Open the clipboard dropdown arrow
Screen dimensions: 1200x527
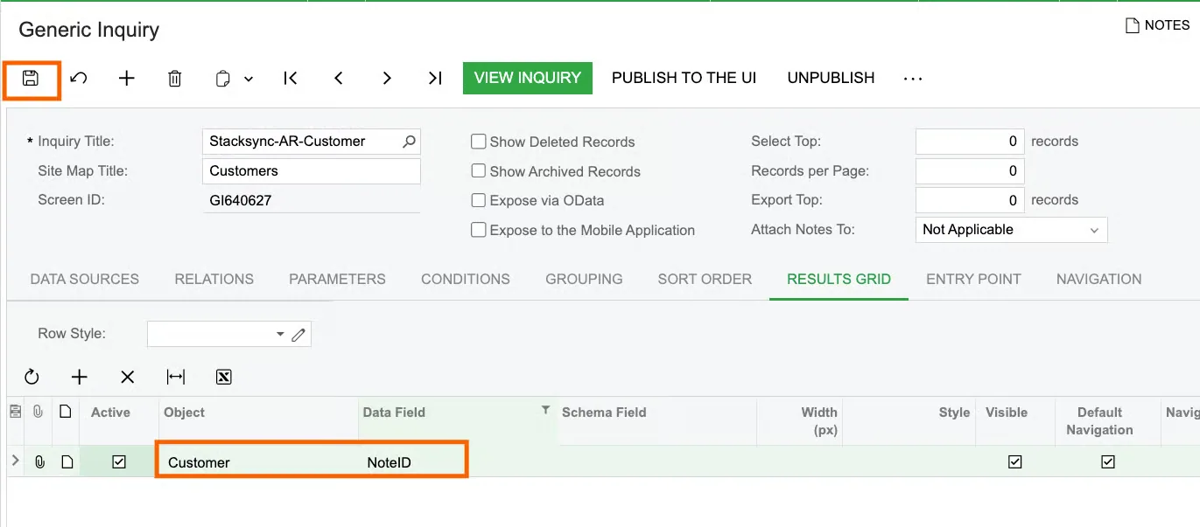249,79
